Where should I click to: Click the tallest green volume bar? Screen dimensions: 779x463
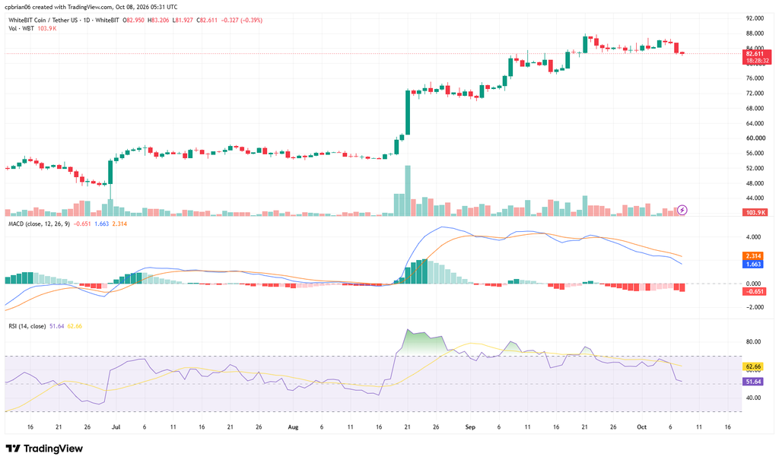coord(408,191)
